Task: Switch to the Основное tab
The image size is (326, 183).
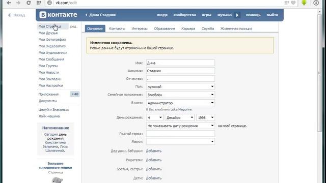Action: [x=95, y=28]
